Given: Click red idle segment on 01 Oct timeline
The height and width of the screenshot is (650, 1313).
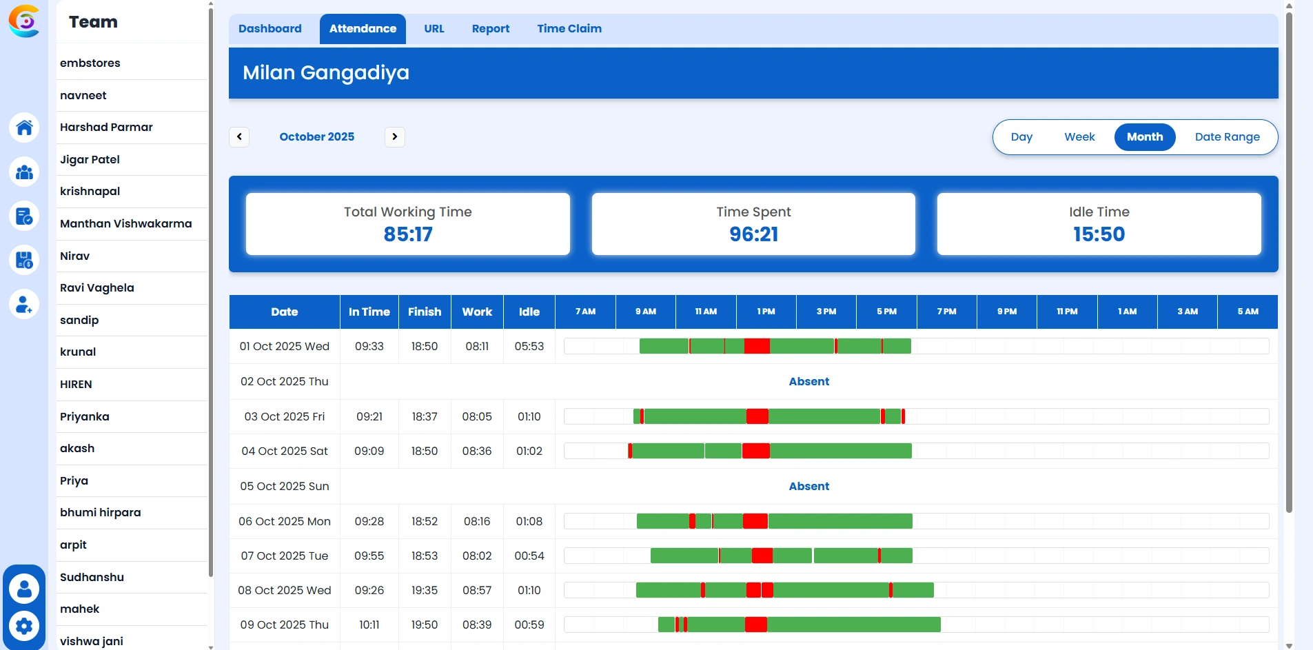Looking at the screenshot, I should pyautogui.click(x=757, y=346).
